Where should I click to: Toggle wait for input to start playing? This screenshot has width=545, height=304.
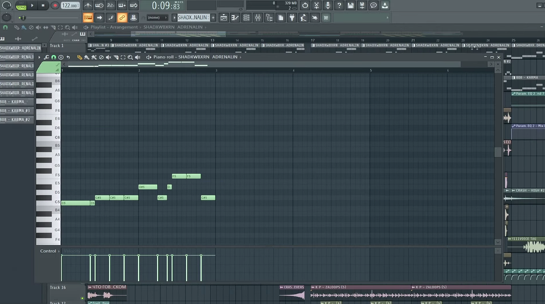99,5
